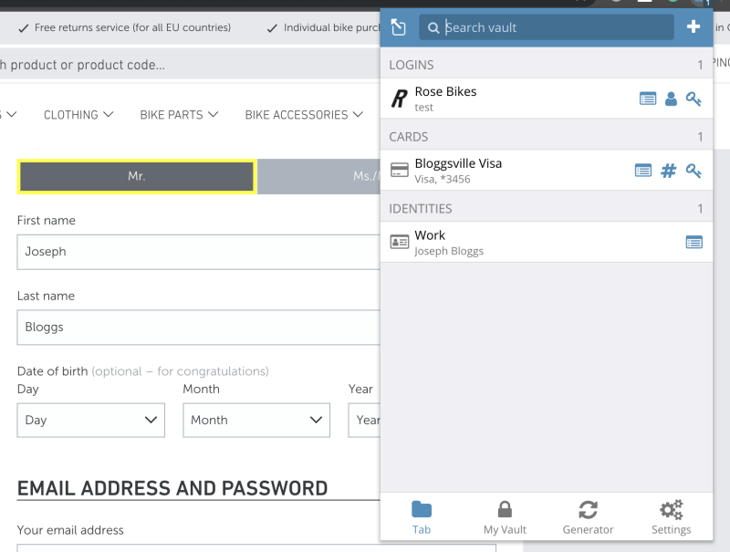Open the Month of birth dropdown
The height and width of the screenshot is (552, 730).
(x=256, y=420)
